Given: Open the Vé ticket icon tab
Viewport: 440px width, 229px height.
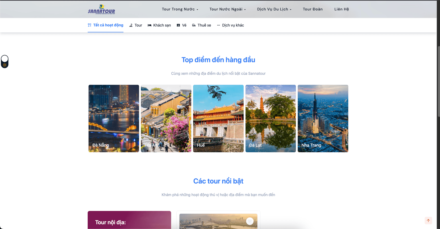Looking at the screenshot, I should coord(178,25).
